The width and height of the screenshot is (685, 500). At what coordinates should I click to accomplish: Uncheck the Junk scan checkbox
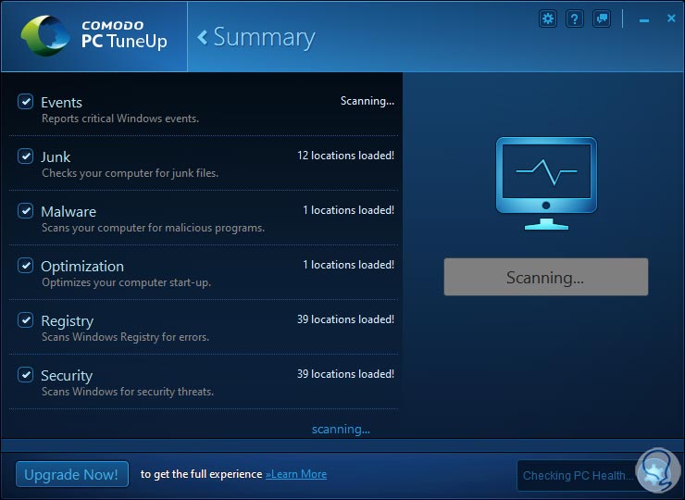pyautogui.click(x=25, y=156)
